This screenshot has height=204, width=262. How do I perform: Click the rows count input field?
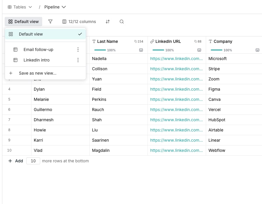click(33, 161)
